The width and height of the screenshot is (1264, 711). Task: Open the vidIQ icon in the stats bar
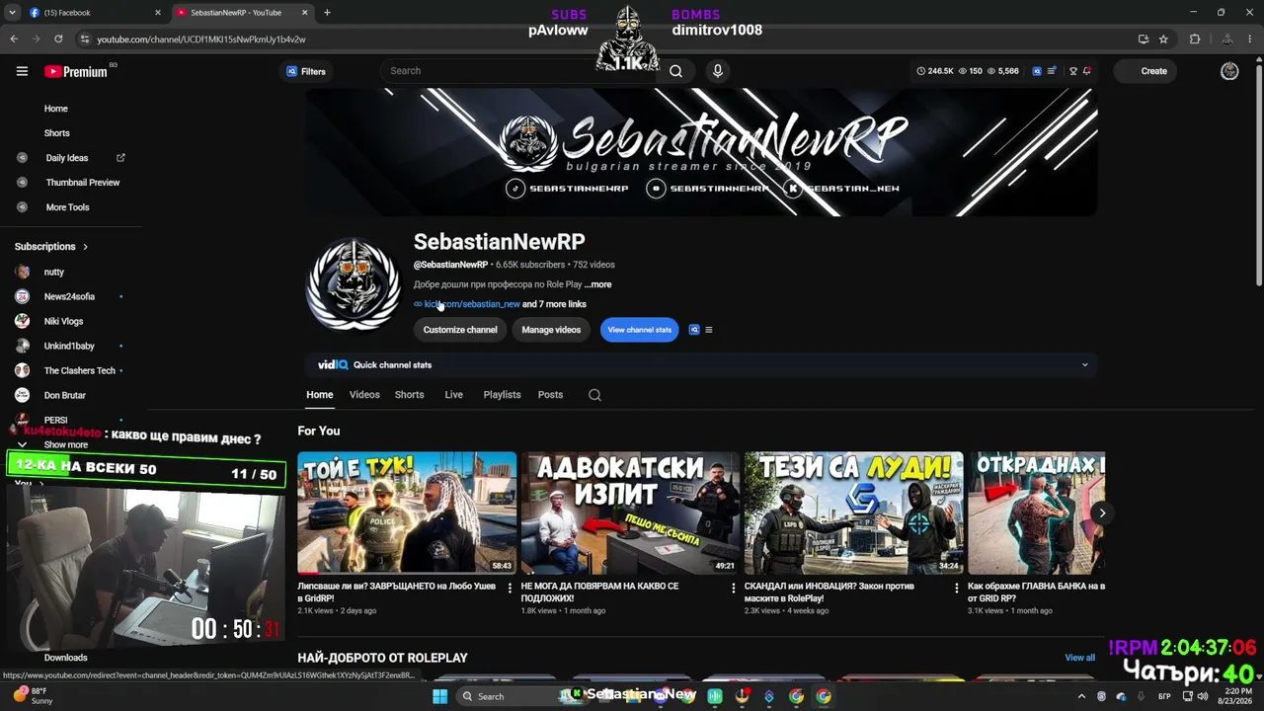(x=1037, y=71)
